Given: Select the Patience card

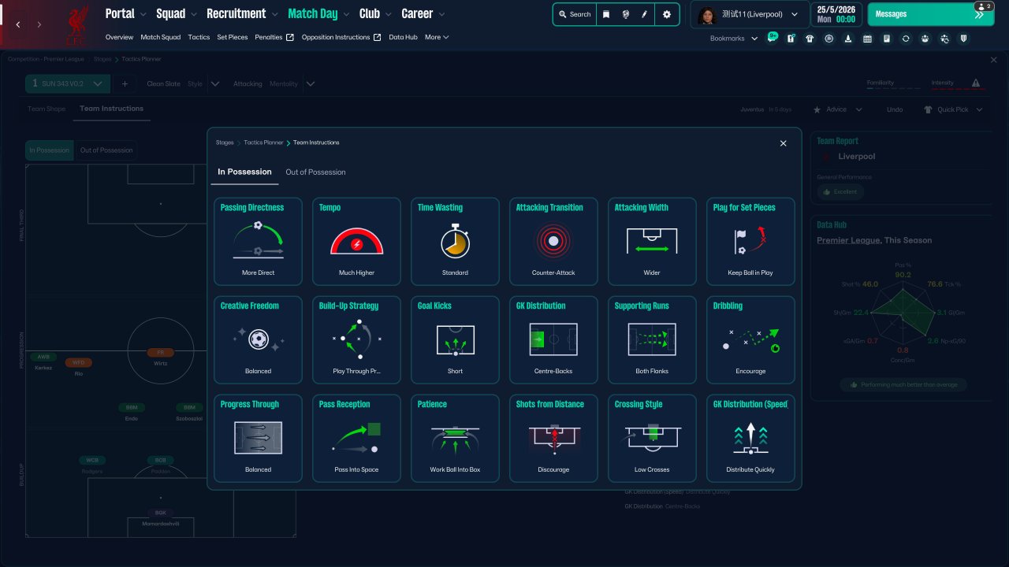Looking at the screenshot, I should (455, 438).
